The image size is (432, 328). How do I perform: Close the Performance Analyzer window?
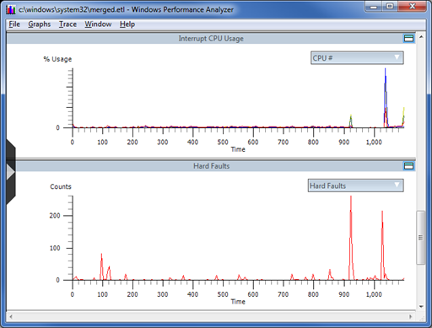[x=413, y=7]
